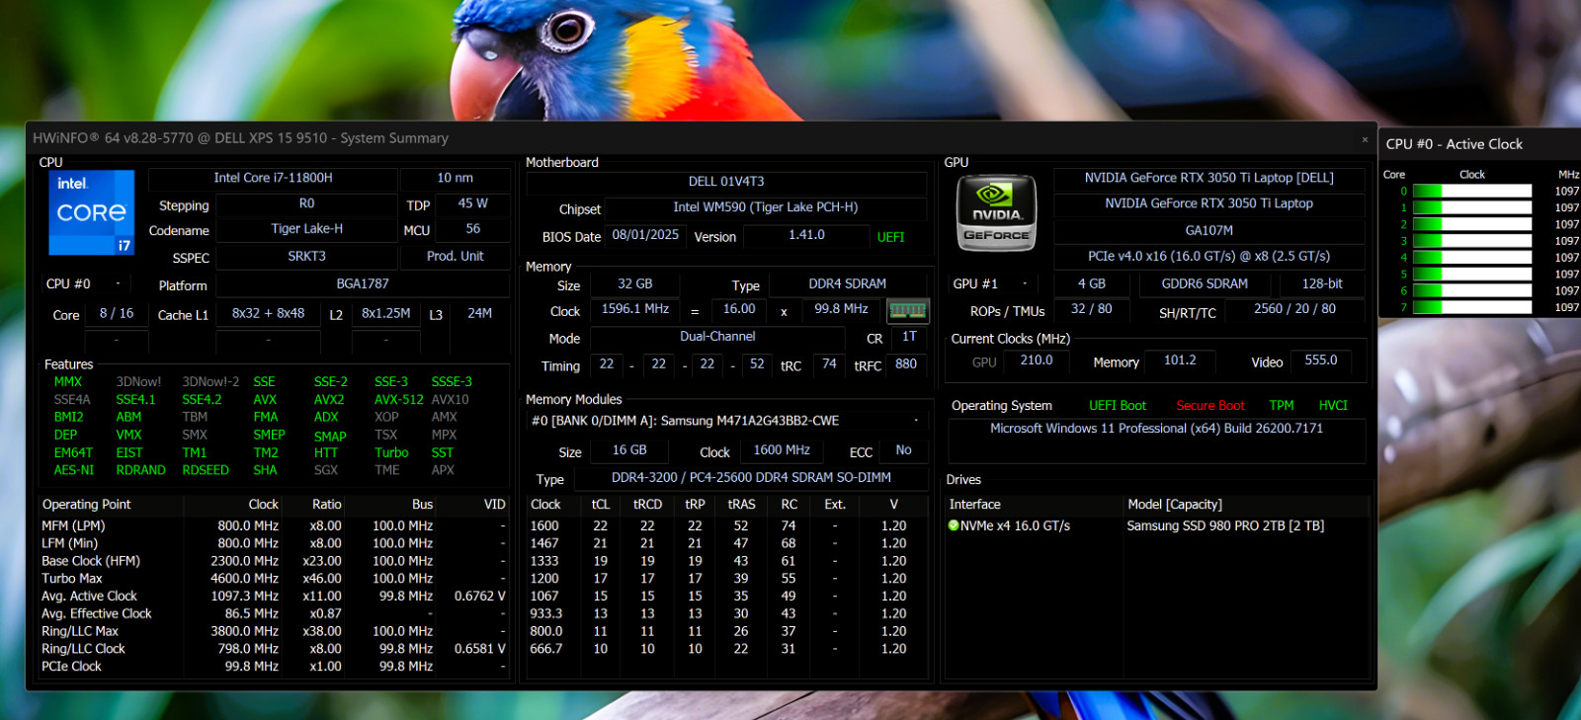1581x720 pixels.
Task: Click the UEFI Boot indicator
Action: (1118, 406)
